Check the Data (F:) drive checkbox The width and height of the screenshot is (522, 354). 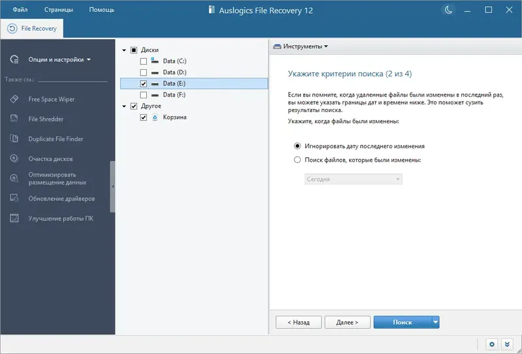[144, 95]
